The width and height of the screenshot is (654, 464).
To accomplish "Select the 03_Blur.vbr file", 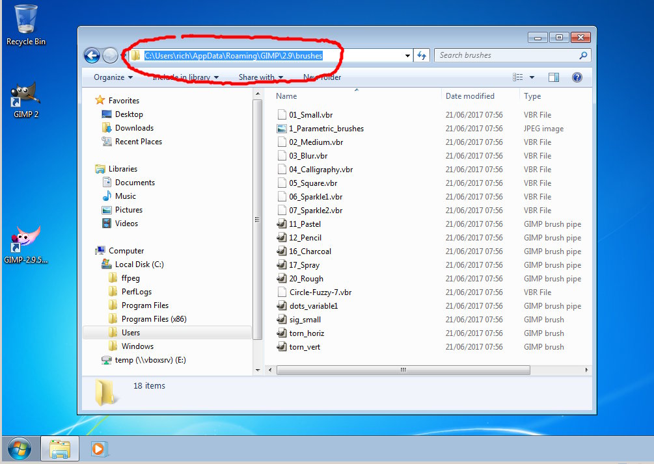I will click(x=308, y=156).
